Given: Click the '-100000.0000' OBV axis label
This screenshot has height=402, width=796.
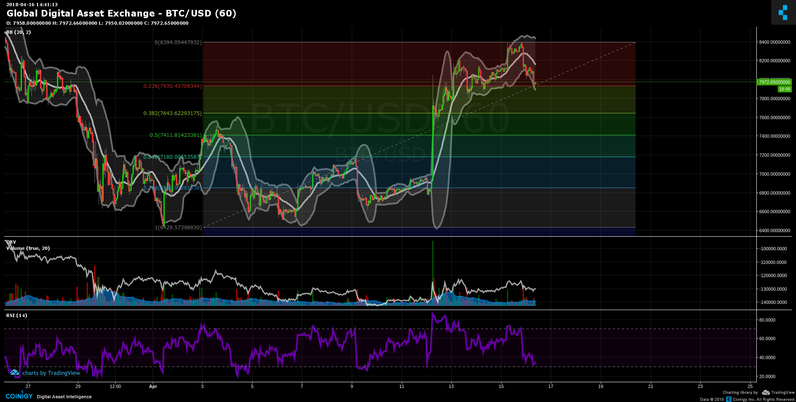Looking at the screenshot, I should click(772, 249).
